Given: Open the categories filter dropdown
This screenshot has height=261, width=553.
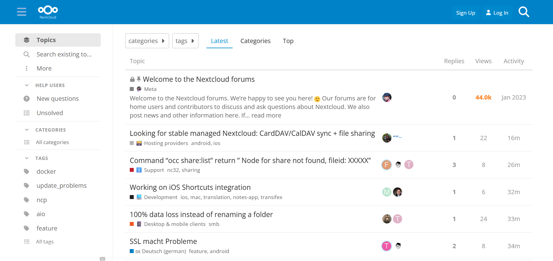Looking at the screenshot, I should click(147, 41).
